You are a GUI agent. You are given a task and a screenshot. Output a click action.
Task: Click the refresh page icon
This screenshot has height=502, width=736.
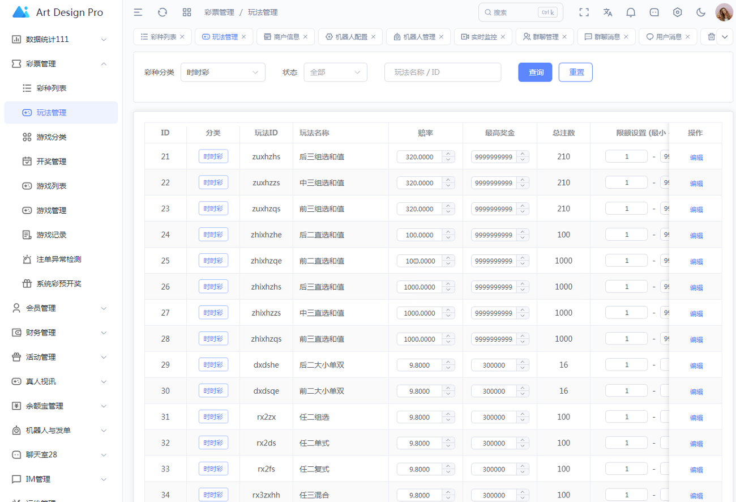[162, 12]
